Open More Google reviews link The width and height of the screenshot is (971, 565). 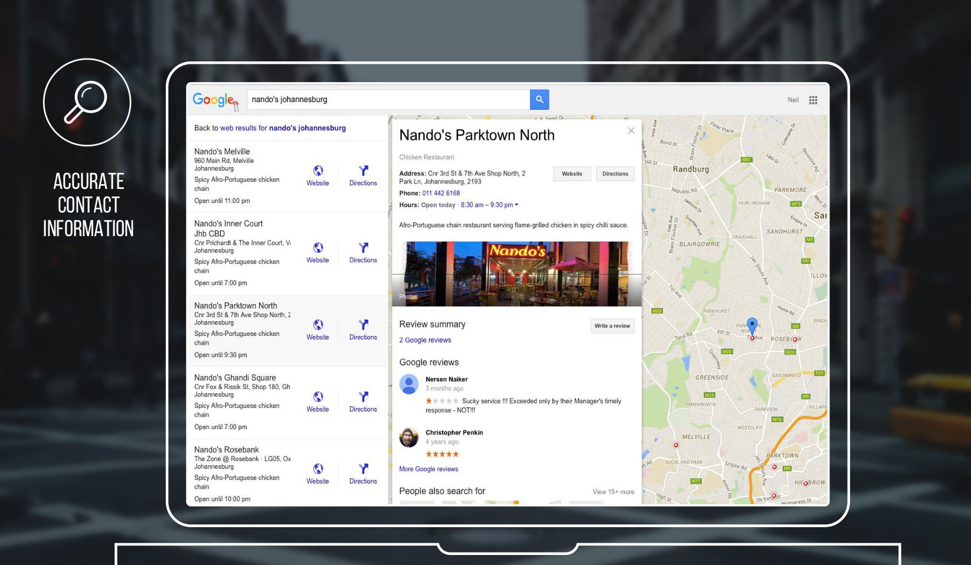(429, 469)
